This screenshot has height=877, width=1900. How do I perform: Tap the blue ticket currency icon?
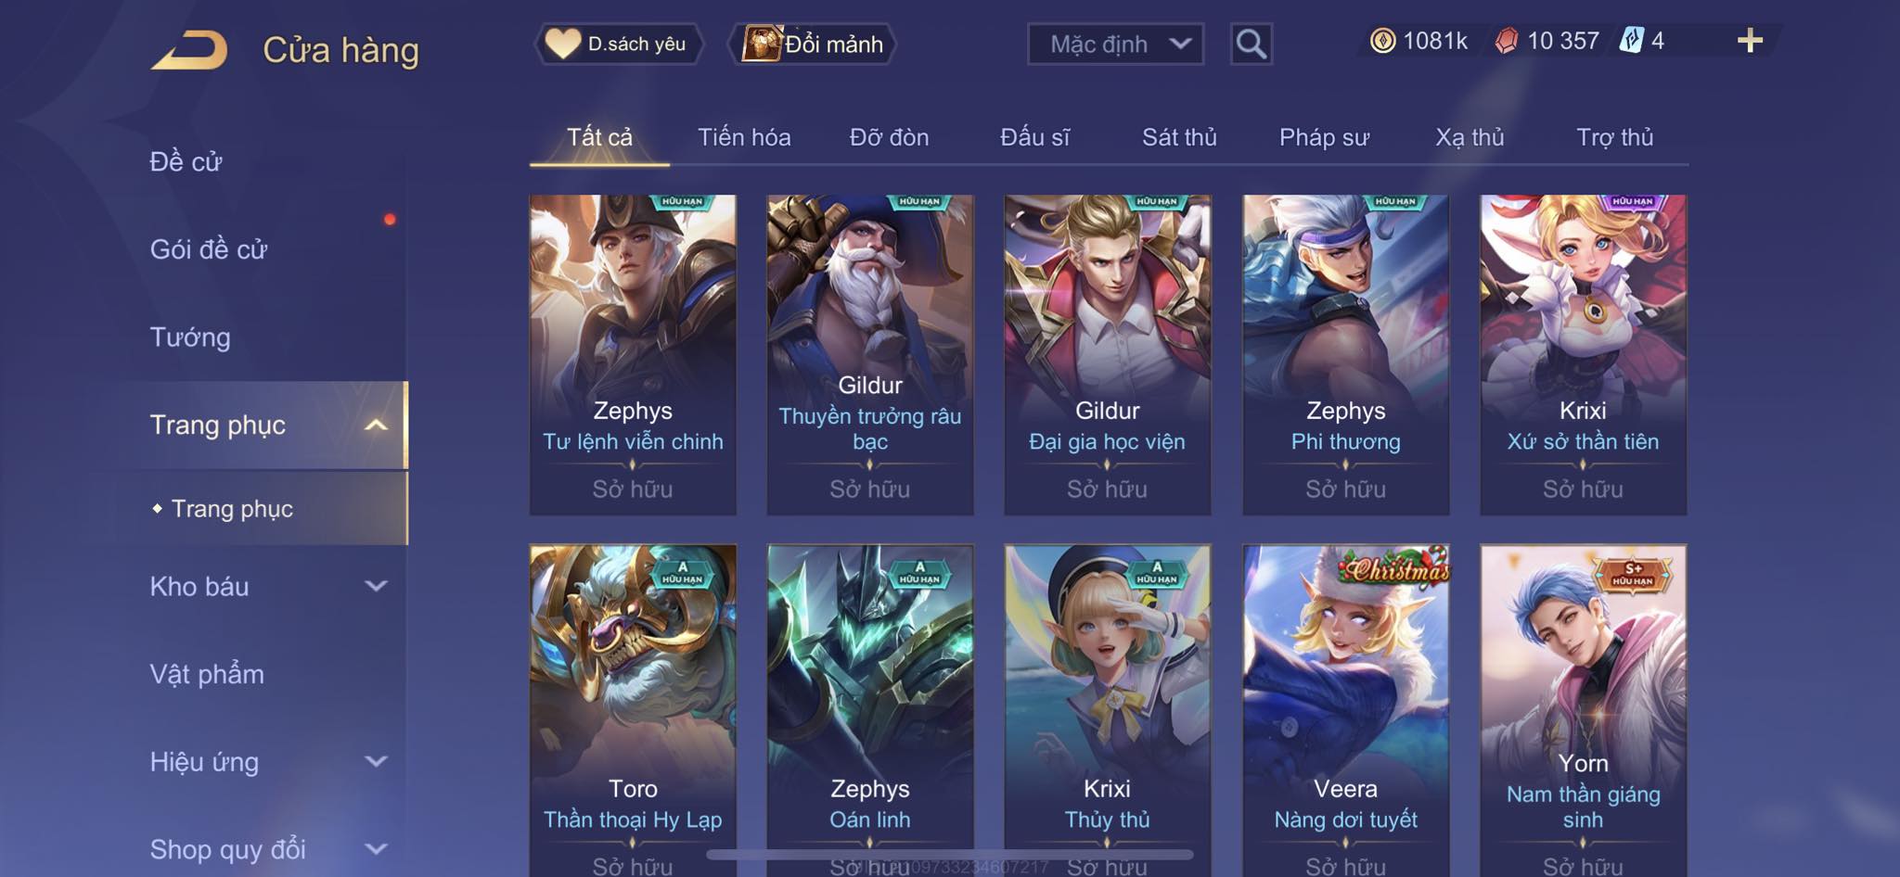coord(1632,41)
